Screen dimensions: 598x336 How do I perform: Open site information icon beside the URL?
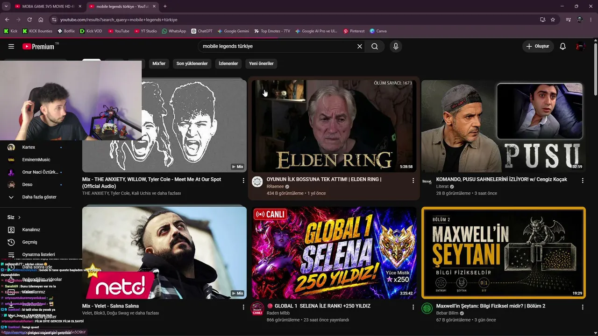[54, 20]
